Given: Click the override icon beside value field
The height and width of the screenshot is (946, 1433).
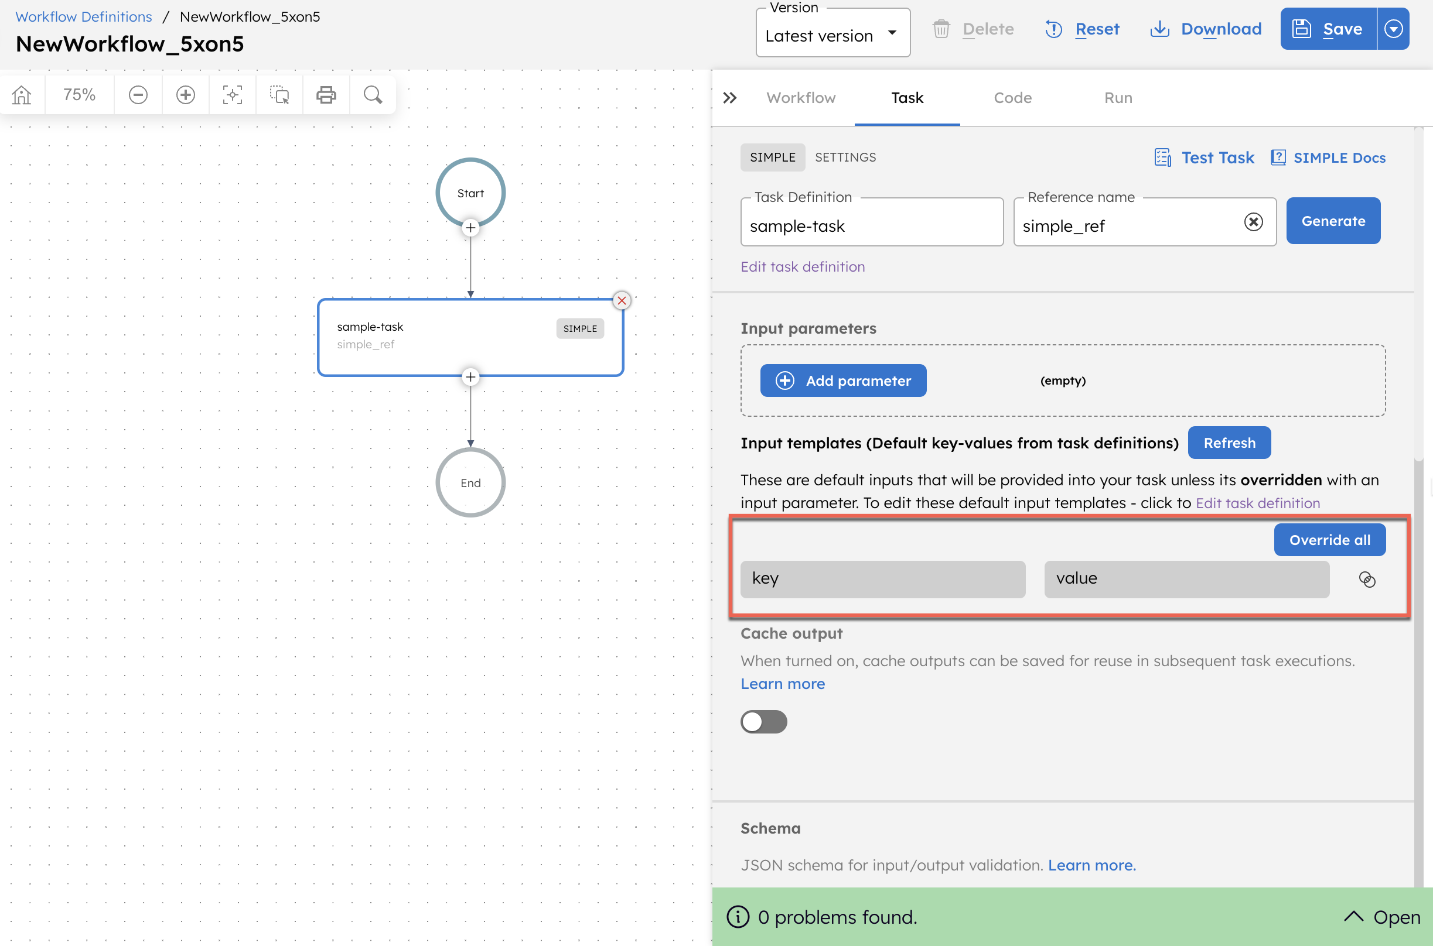Looking at the screenshot, I should [x=1367, y=579].
